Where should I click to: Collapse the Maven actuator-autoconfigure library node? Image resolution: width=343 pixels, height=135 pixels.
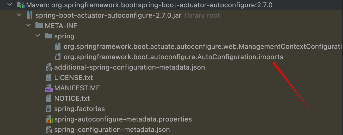pyautogui.click(x=10, y=5)
